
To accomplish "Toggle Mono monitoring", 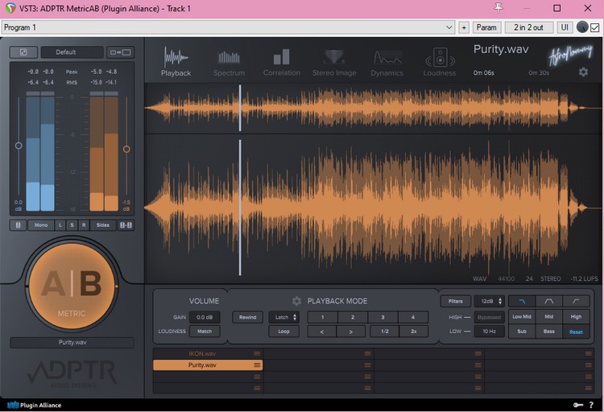I will click(41, 225).
